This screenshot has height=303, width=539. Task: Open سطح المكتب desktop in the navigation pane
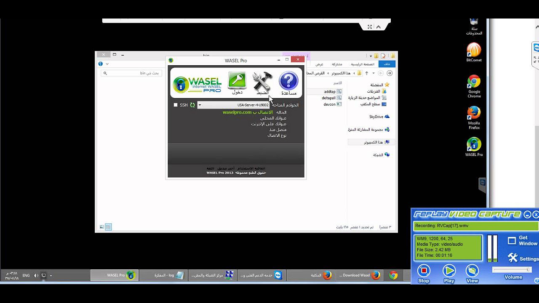(373, 104)
